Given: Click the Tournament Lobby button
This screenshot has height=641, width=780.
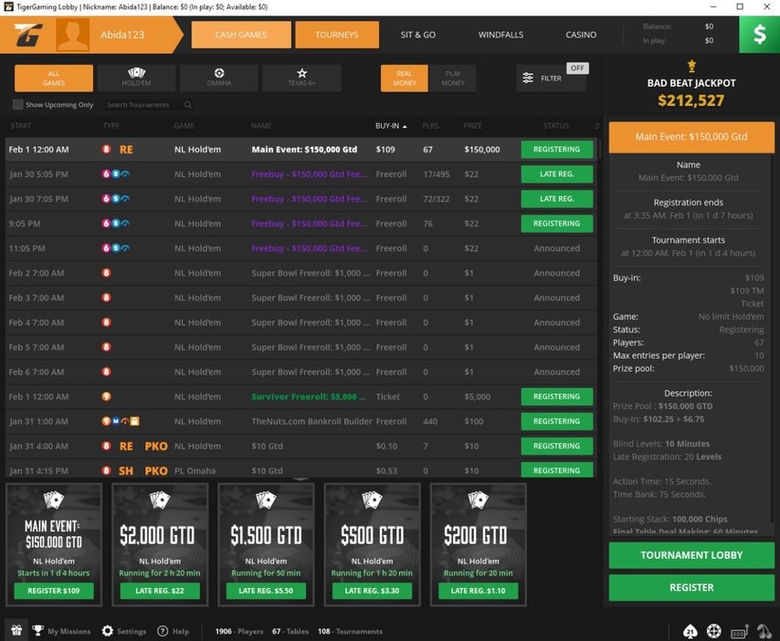Looking at the screenshot, I should (691, 555).
